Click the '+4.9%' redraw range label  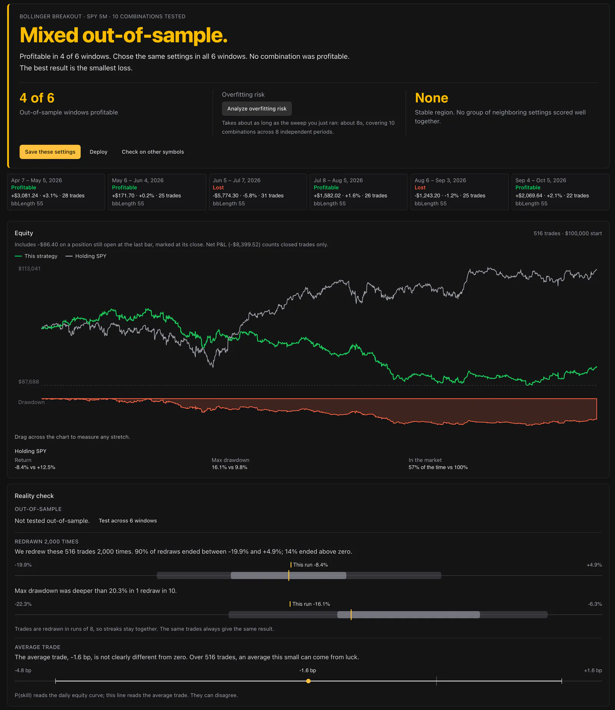[594, 565]
